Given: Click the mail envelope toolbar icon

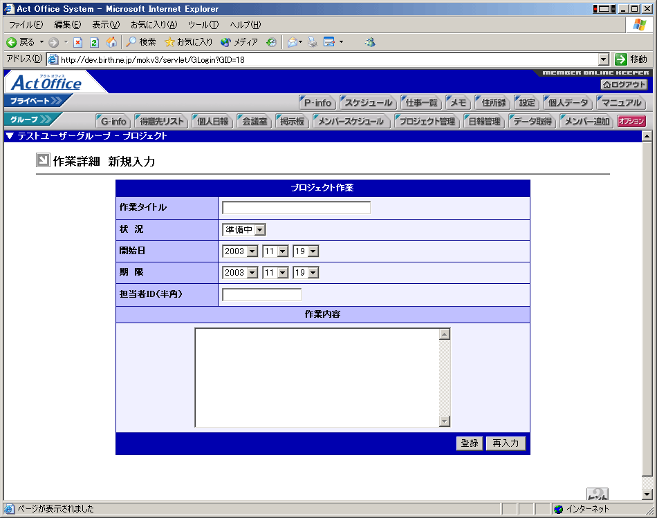Looking at the screenshot, I should point(293,42).
